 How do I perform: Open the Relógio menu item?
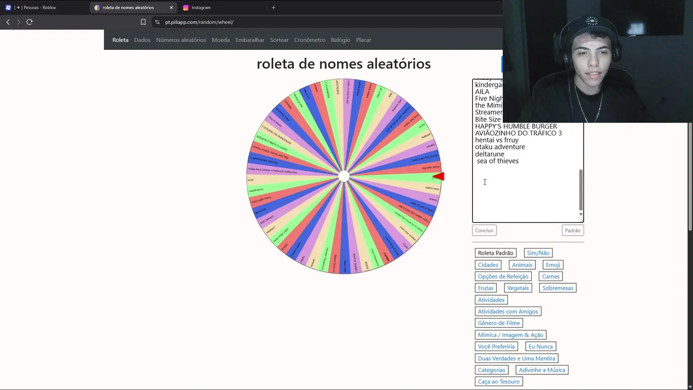pyautogui.click(x=341, y=40)
